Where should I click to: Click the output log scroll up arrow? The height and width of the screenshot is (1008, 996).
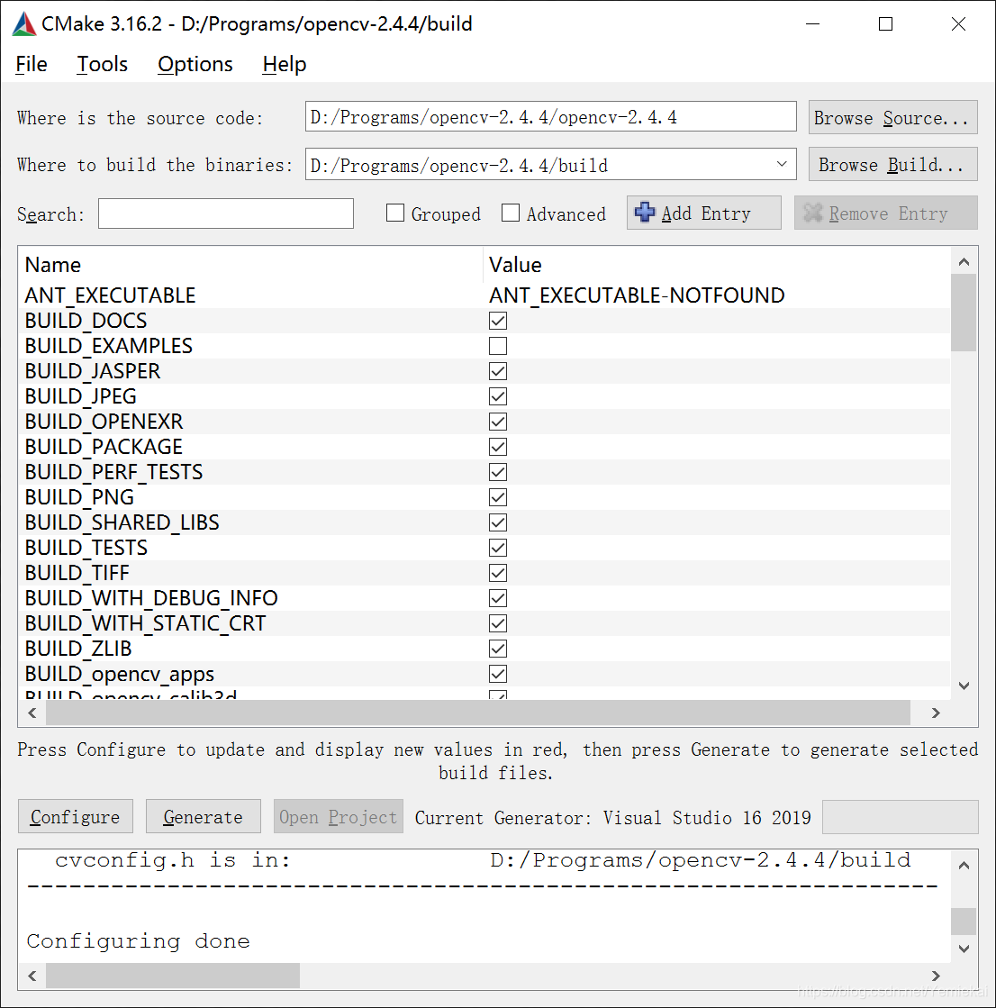click(x=964, y=866)
